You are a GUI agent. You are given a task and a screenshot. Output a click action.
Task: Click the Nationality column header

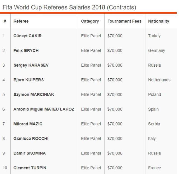(159, 21)
